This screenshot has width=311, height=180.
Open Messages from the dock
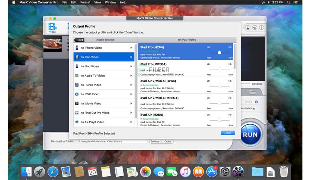coord(159,172)
